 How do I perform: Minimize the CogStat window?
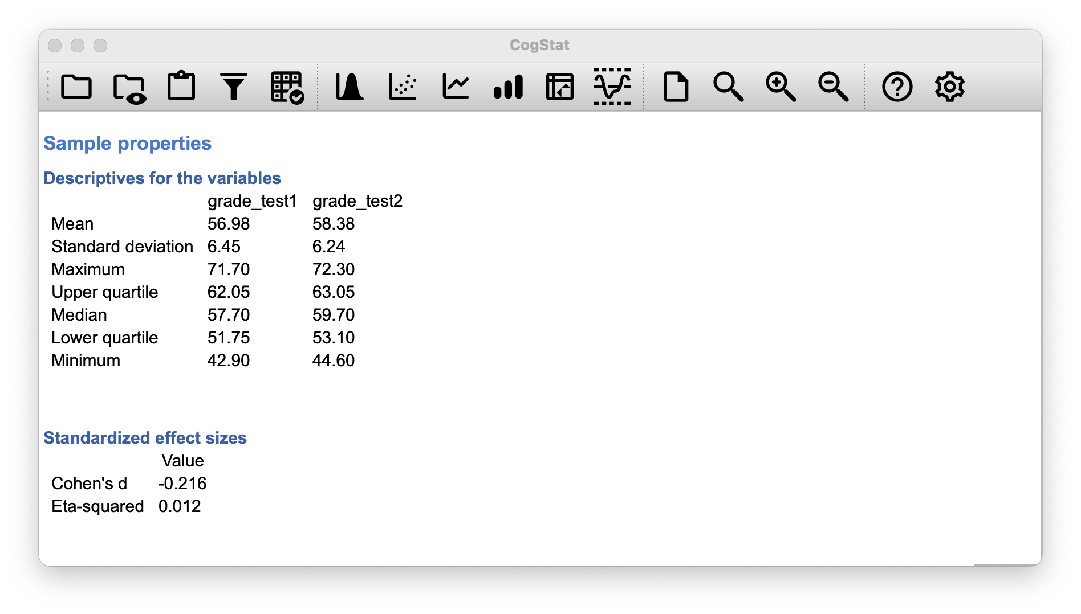coord(78,46)
